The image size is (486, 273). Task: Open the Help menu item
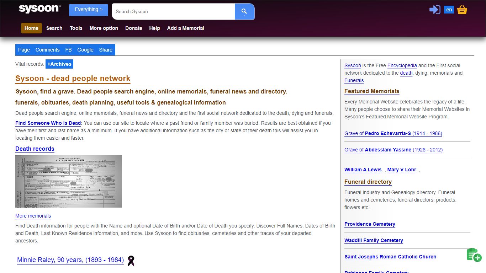coord(154,28)
